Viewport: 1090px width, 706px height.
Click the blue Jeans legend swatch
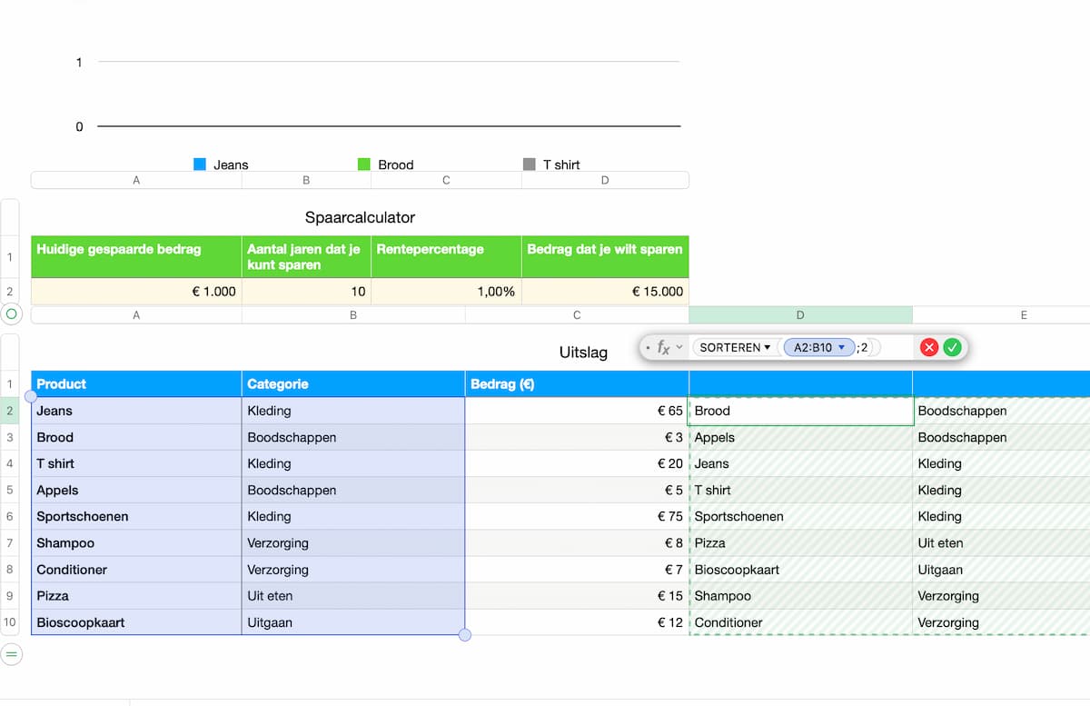pos(200,164)
